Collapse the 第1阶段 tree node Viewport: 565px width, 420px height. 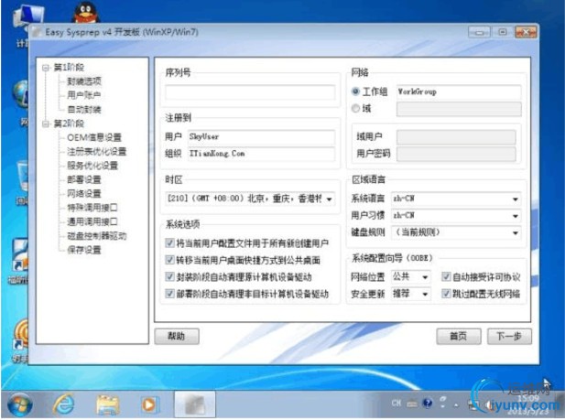click(46, 68)
